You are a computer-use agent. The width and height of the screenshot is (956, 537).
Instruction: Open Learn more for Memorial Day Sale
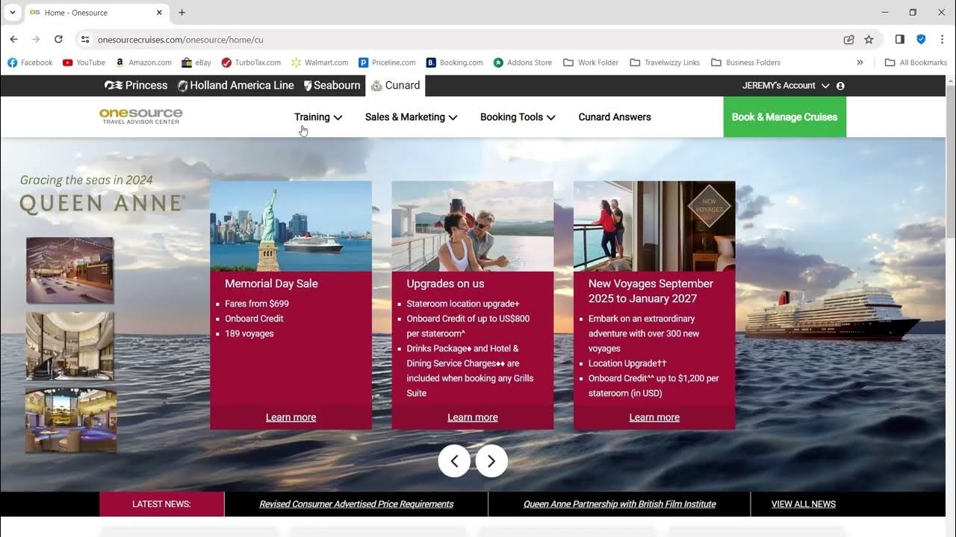click(x=291, y=418)
